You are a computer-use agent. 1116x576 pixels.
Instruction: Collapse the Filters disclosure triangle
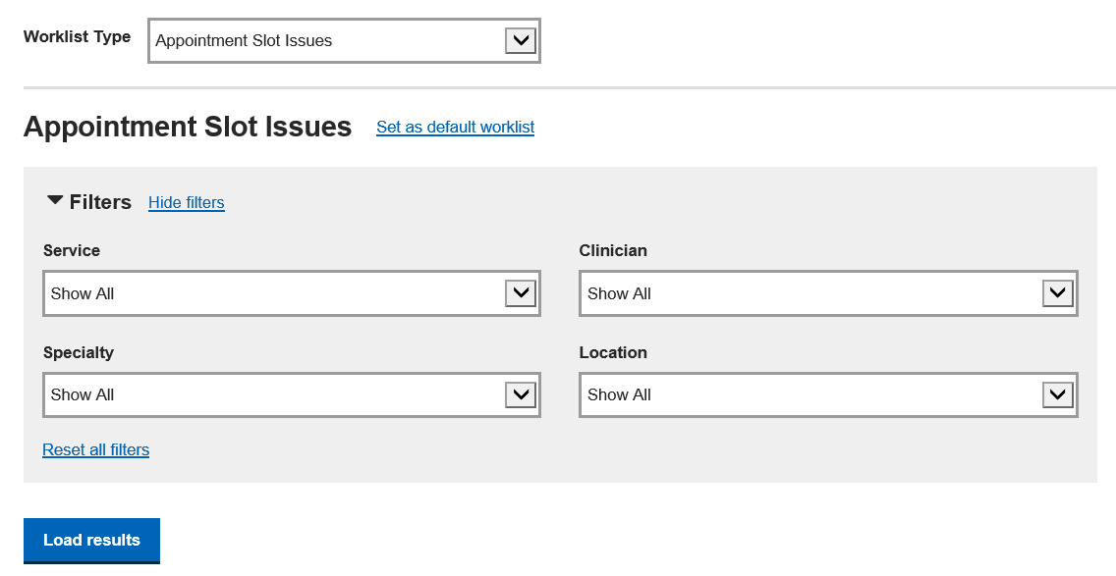[x=55, y=201]
